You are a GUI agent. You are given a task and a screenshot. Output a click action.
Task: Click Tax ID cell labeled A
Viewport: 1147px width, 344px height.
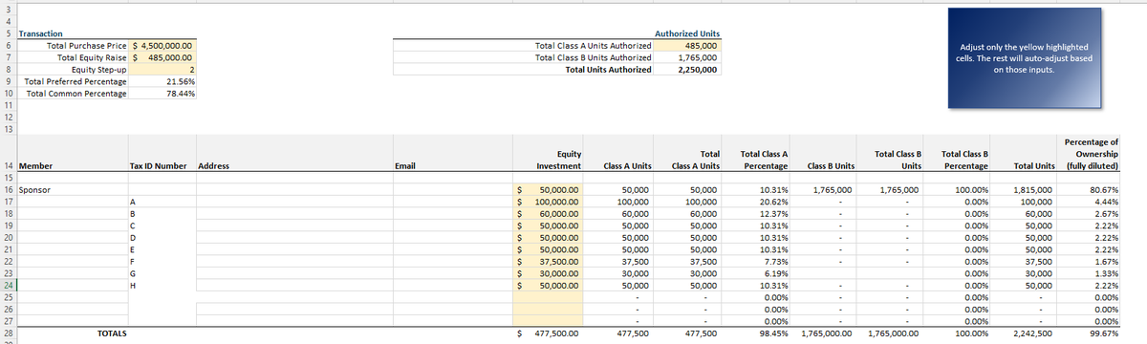coord(162,202)
